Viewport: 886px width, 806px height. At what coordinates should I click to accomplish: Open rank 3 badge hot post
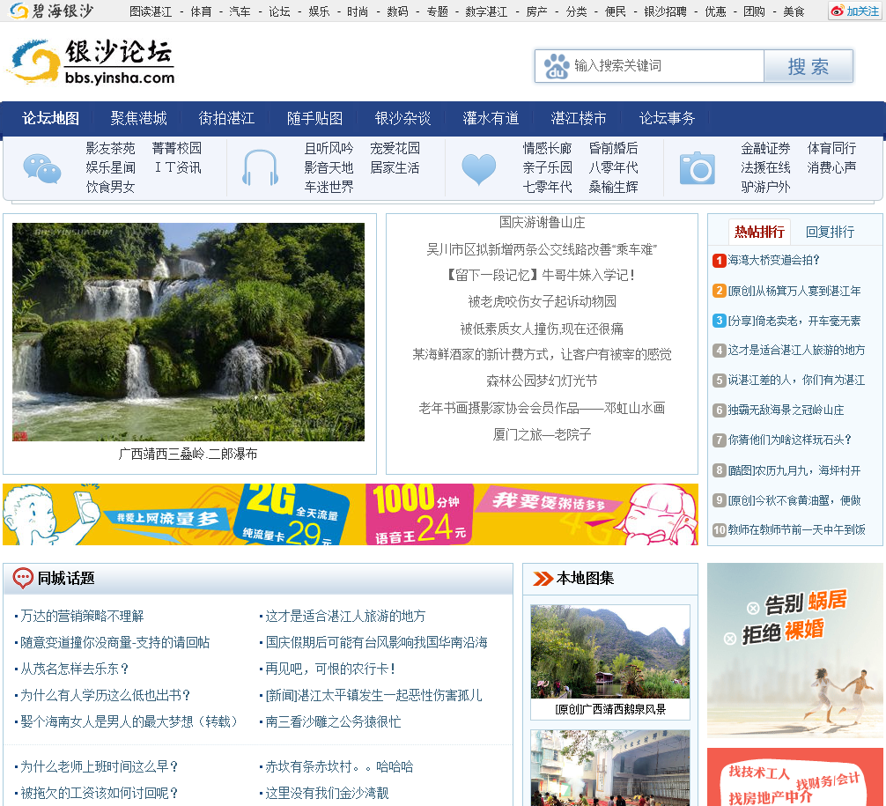tap(719, 321)
